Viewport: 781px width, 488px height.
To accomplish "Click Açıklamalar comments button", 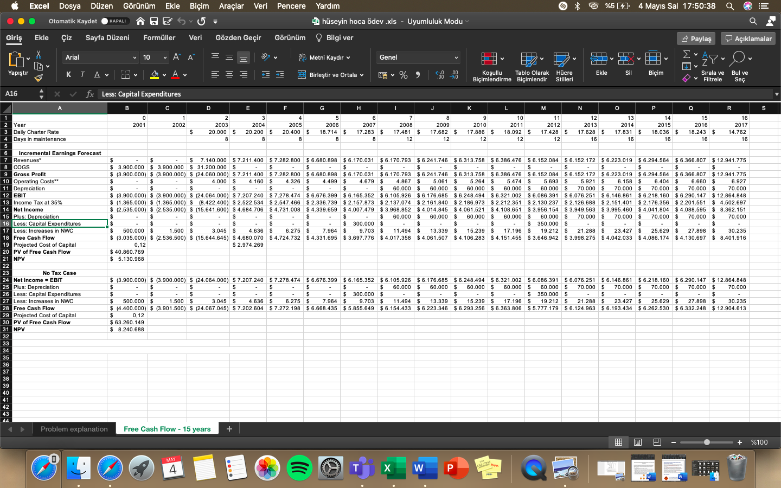I will click(748, 38).
